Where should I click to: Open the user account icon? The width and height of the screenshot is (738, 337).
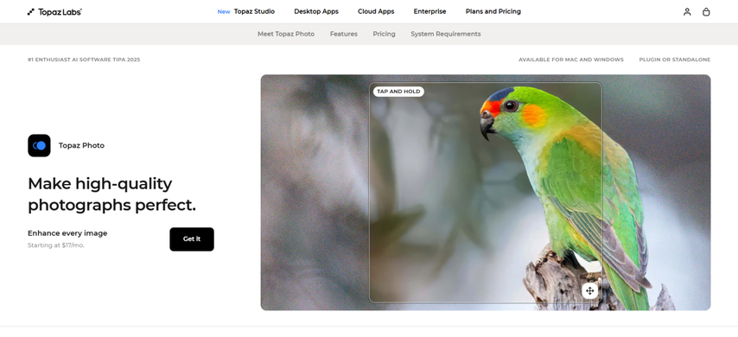click(x=687, y=12)
